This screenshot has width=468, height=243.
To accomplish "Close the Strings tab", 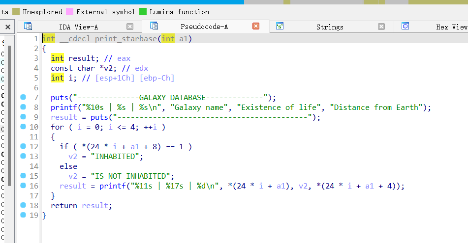I will [x=381, y=27].
